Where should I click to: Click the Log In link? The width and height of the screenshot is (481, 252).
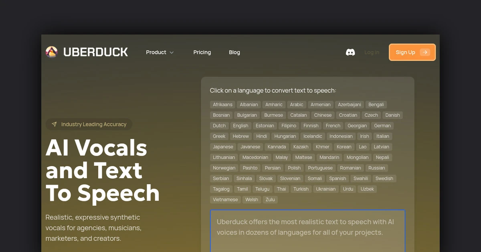372,52
